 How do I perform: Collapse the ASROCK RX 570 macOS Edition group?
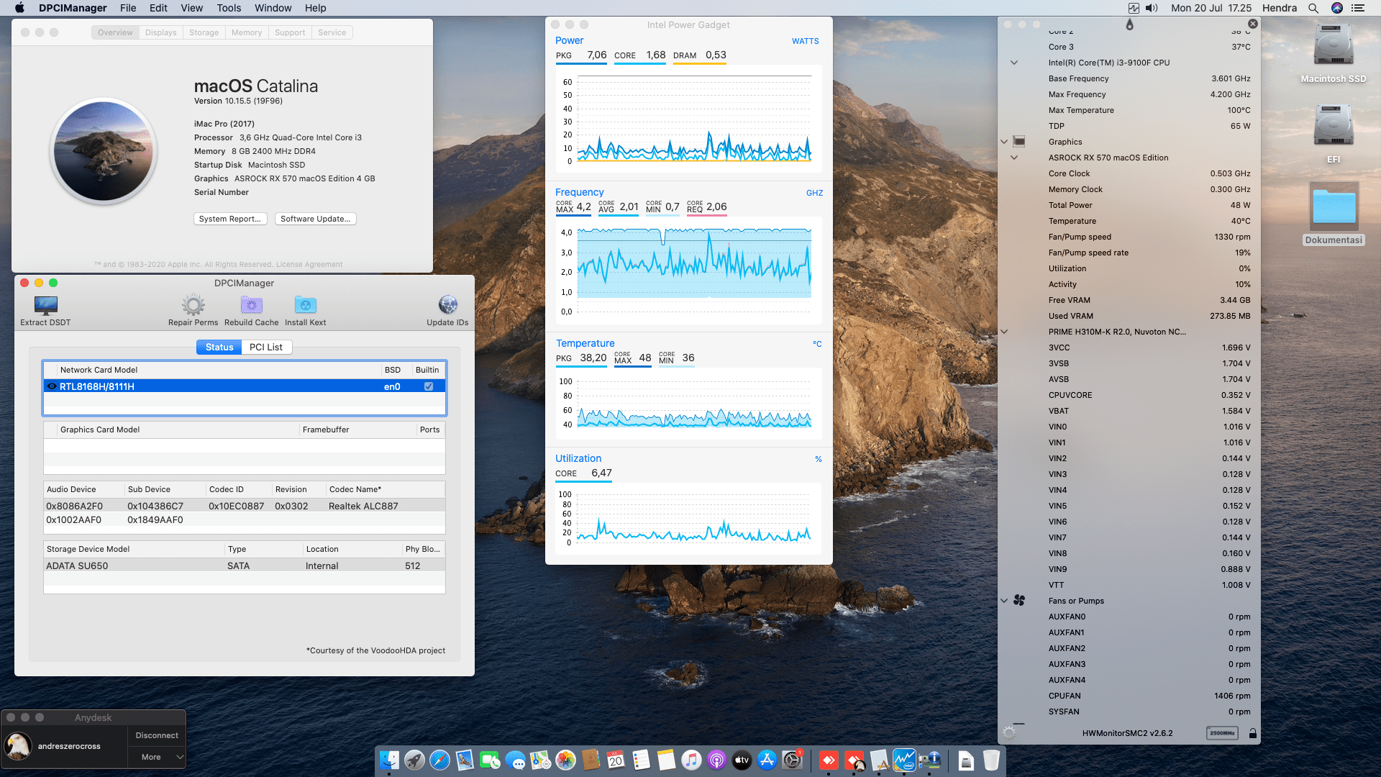click(x=1014, y=158)
